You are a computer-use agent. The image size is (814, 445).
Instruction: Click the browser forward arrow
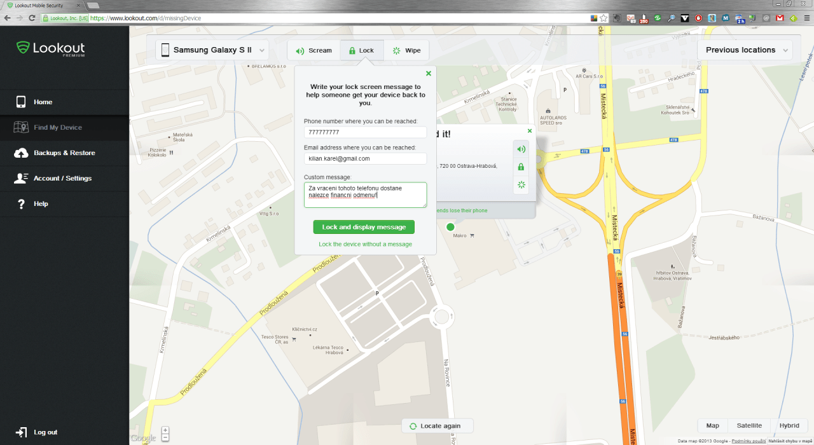(x=20, y=18)
